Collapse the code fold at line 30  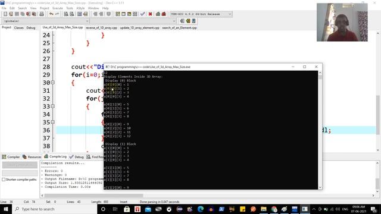click(x=53, y=83)
